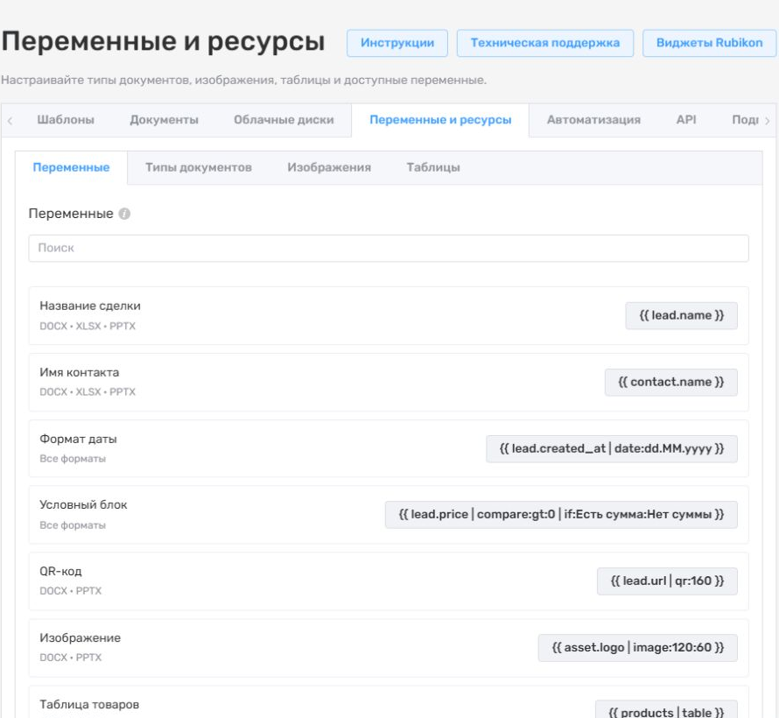This screenshot has height=718, width=779.
Task: Click the Название сделки row title
Action: 90,306
